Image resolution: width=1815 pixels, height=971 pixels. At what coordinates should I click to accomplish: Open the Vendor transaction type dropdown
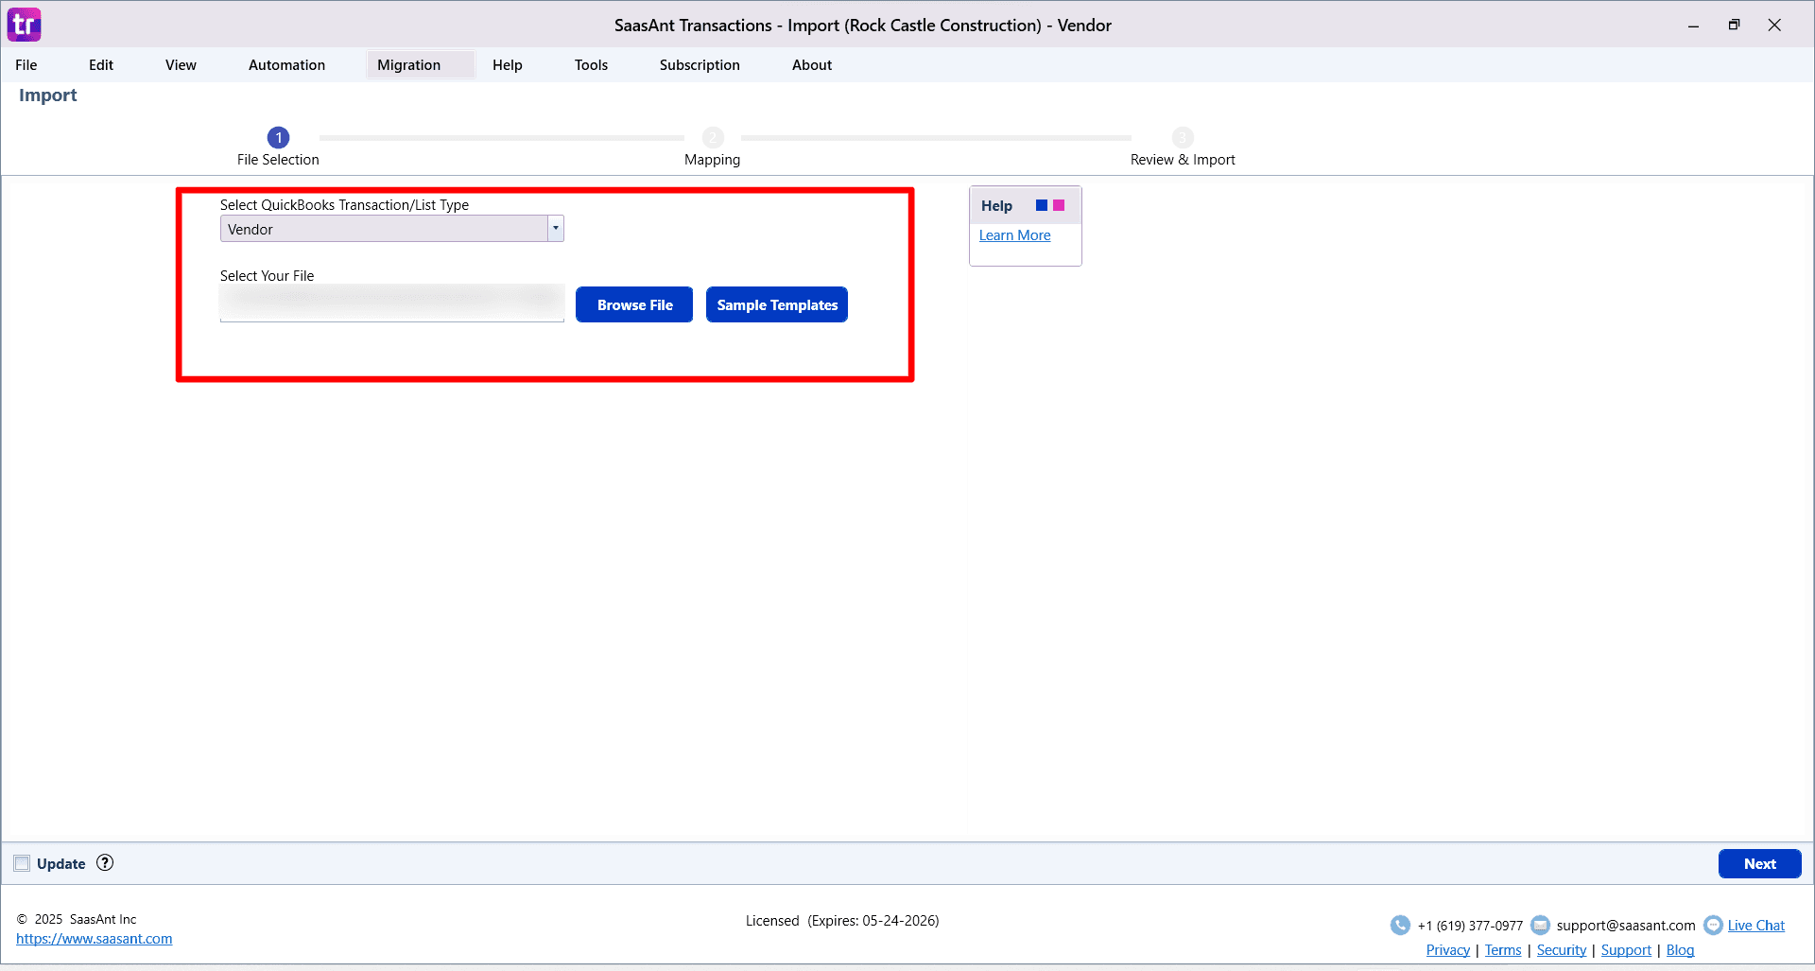[391, 229]
